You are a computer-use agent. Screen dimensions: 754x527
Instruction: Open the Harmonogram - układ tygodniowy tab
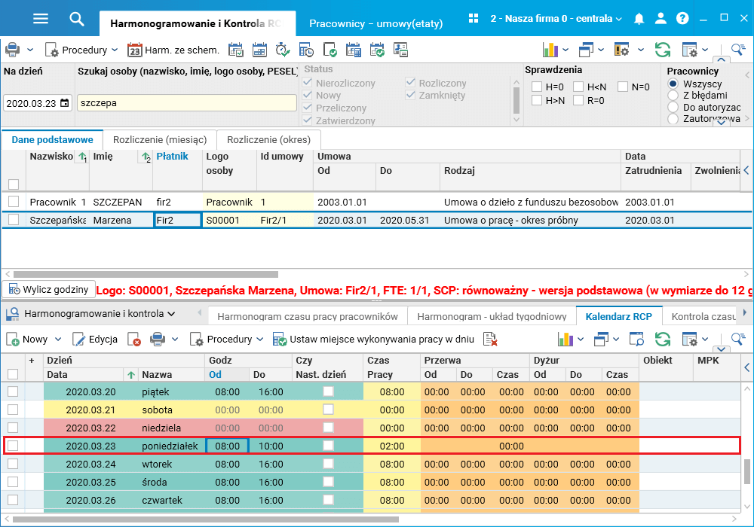[x=492, y=317]
